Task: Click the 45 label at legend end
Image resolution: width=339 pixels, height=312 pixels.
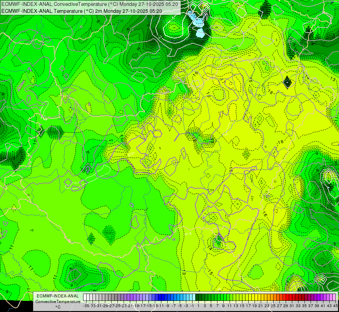Action: coord(335,306)
